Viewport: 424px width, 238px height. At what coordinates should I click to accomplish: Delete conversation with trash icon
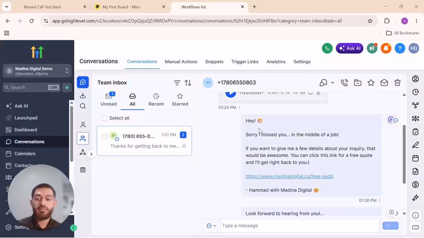click(x=397, y=83)
